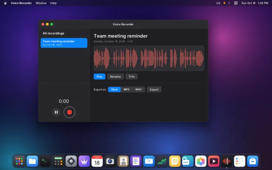Open the Reminders list app in dock
Image resolution: width=272 pixels, height=170 pixels.
point(240,161)
